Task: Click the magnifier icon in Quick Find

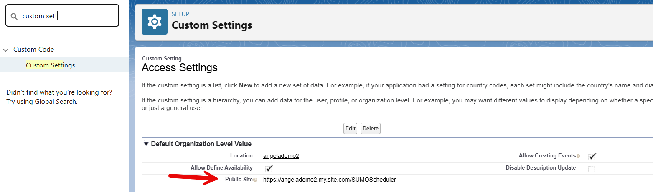Action: (14, 16)
